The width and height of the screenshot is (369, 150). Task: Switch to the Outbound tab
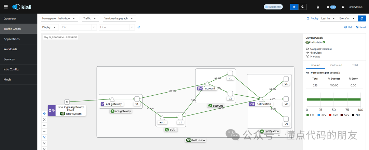coord(336,65)
